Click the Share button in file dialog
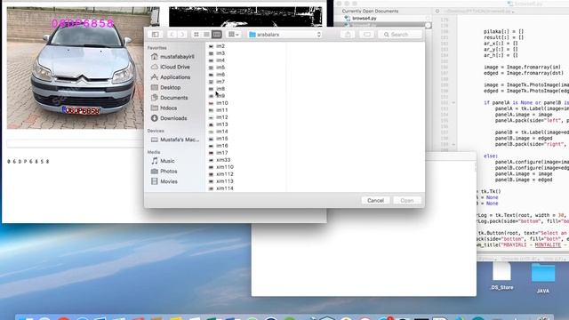 [348, 35]
